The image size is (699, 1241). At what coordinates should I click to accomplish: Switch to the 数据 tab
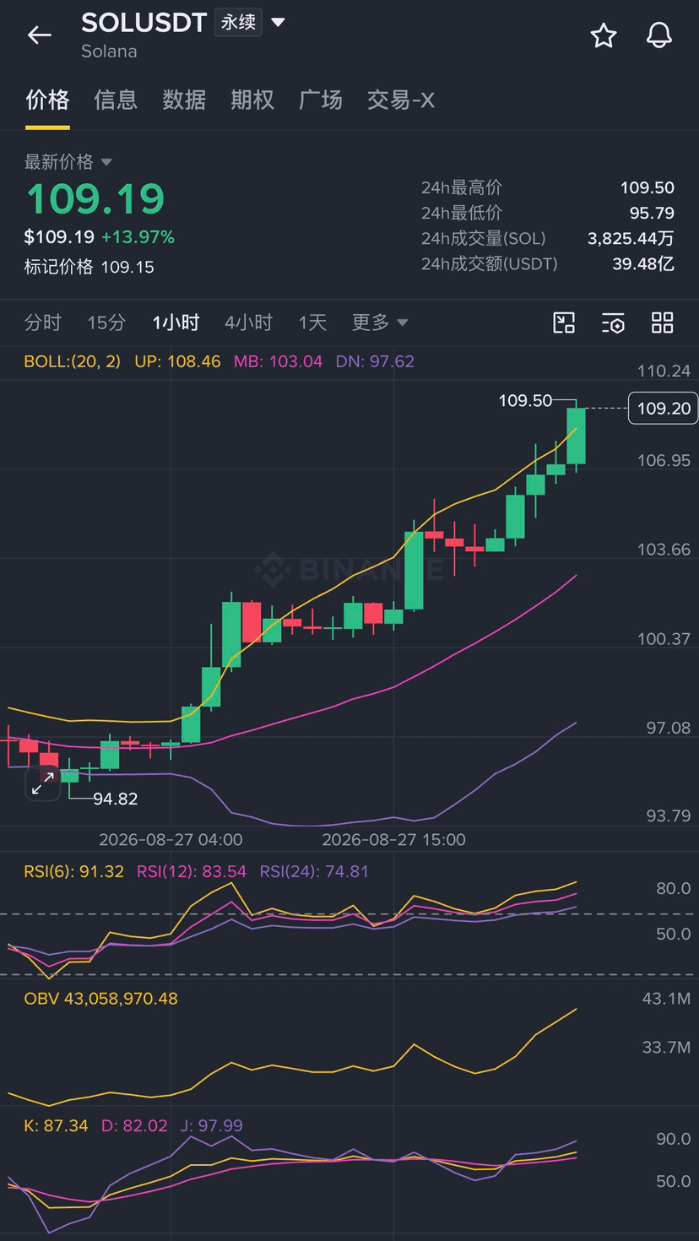click(184, 100)
